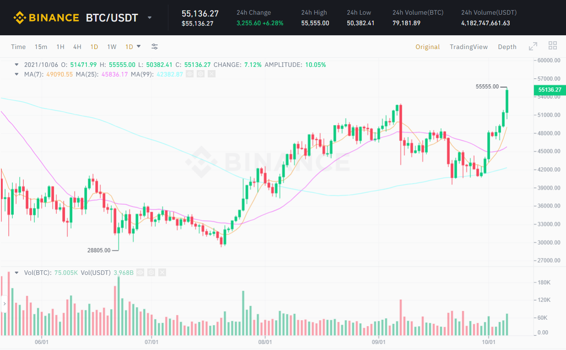
Task: Click the MA(25) value 45836.17
Action: tap(114, 74)
